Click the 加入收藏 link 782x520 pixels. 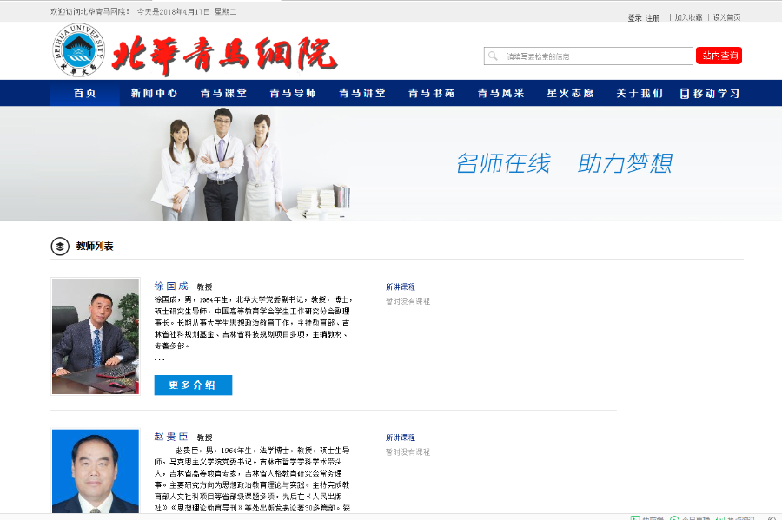[x=688, y=17]
